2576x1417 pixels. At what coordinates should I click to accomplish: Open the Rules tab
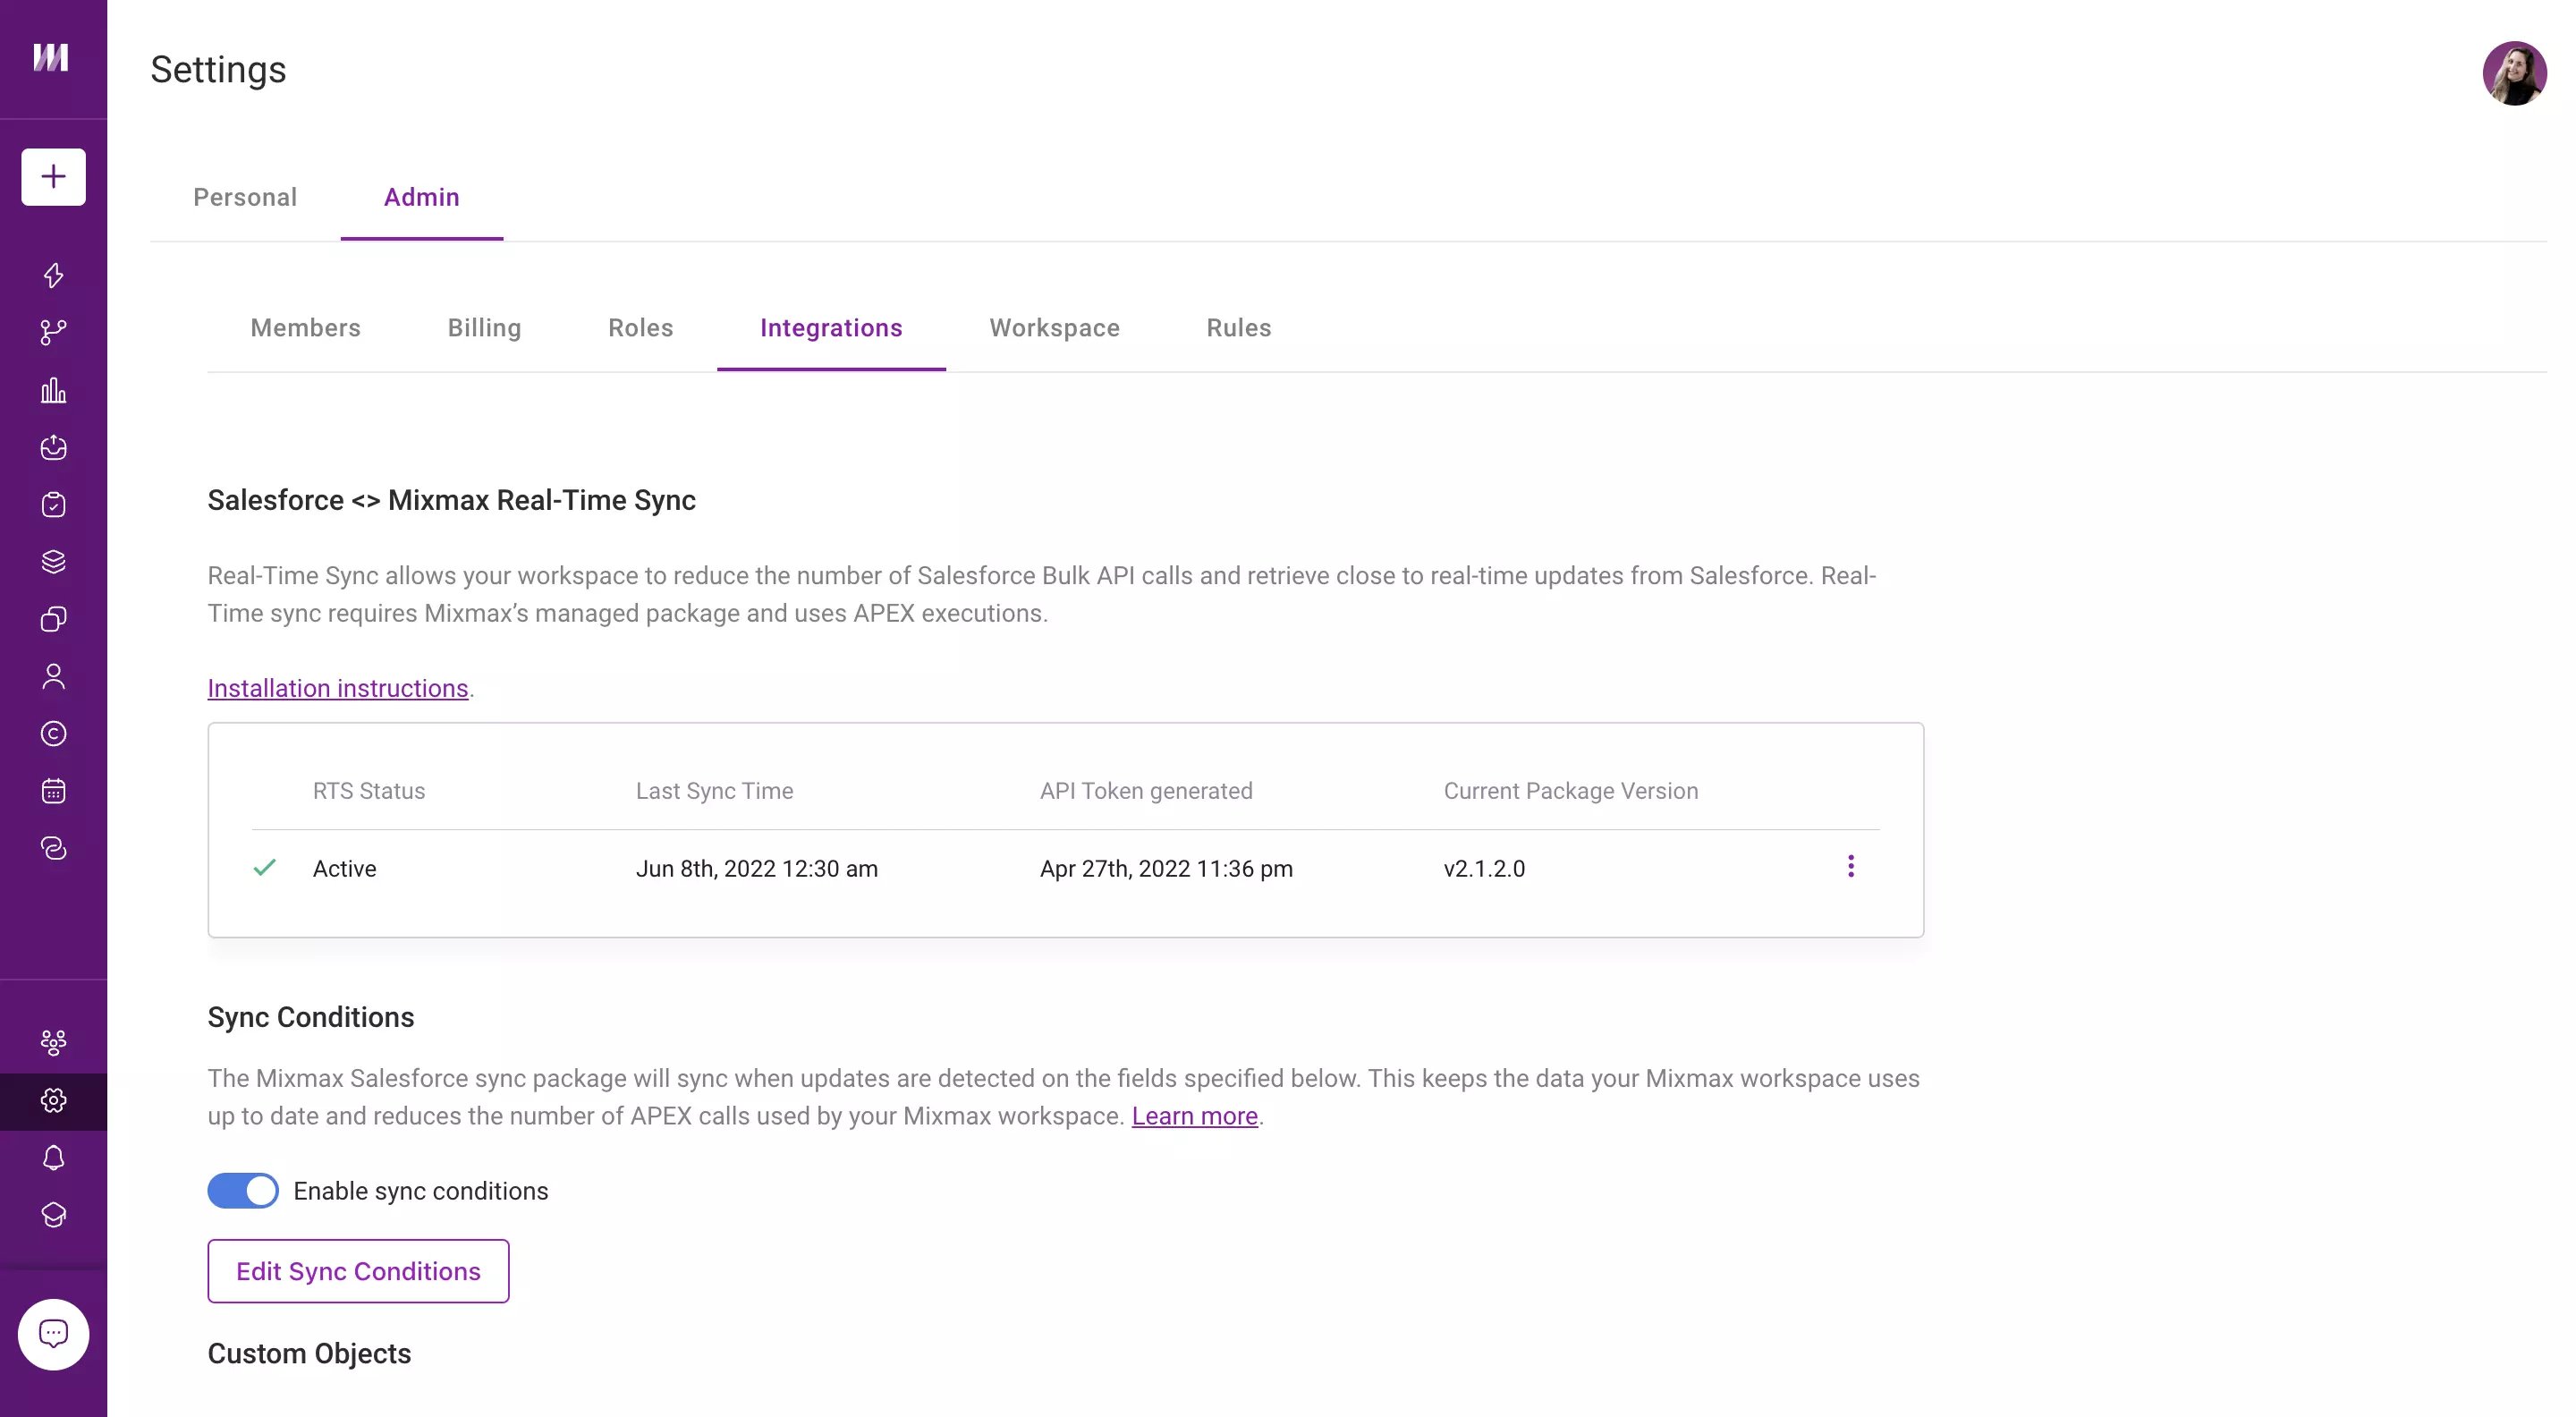1238,328
